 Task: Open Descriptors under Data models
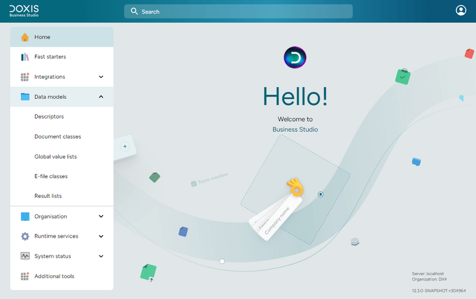(49, 117)
